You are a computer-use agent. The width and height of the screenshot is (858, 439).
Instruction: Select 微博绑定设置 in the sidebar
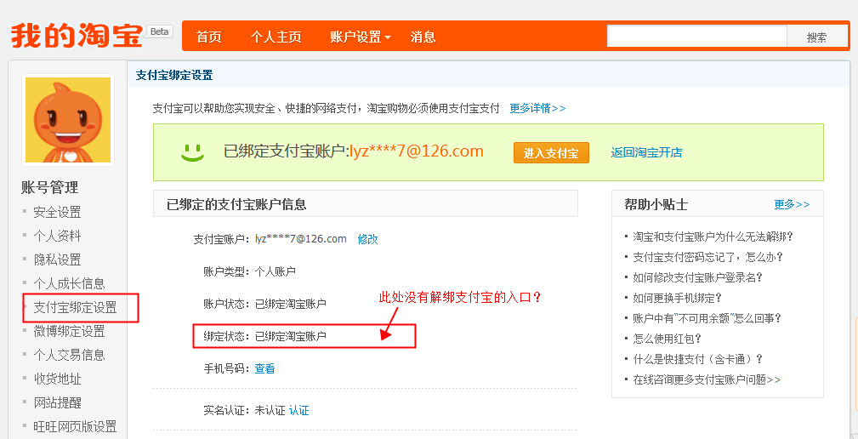click(x=69, y=331)
